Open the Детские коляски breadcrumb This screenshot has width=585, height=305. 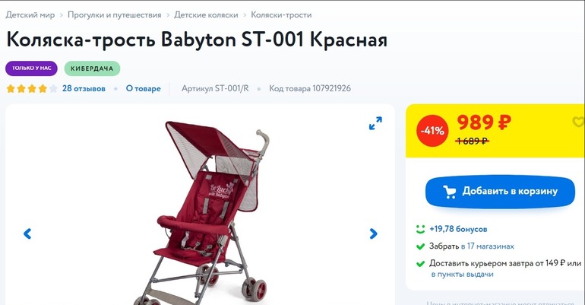coord(206,15)
